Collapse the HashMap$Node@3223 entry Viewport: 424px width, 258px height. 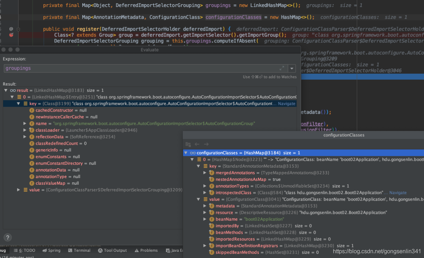pyautogui.click(x=192, y=159)
